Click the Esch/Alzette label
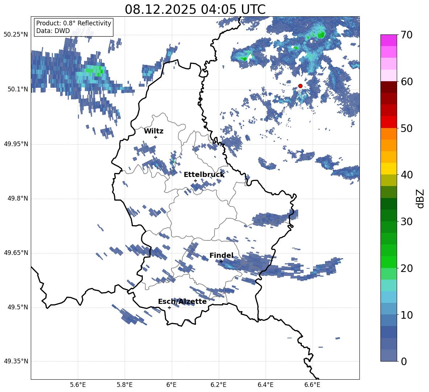Screen dimensions: 429x392 [182, 301]
